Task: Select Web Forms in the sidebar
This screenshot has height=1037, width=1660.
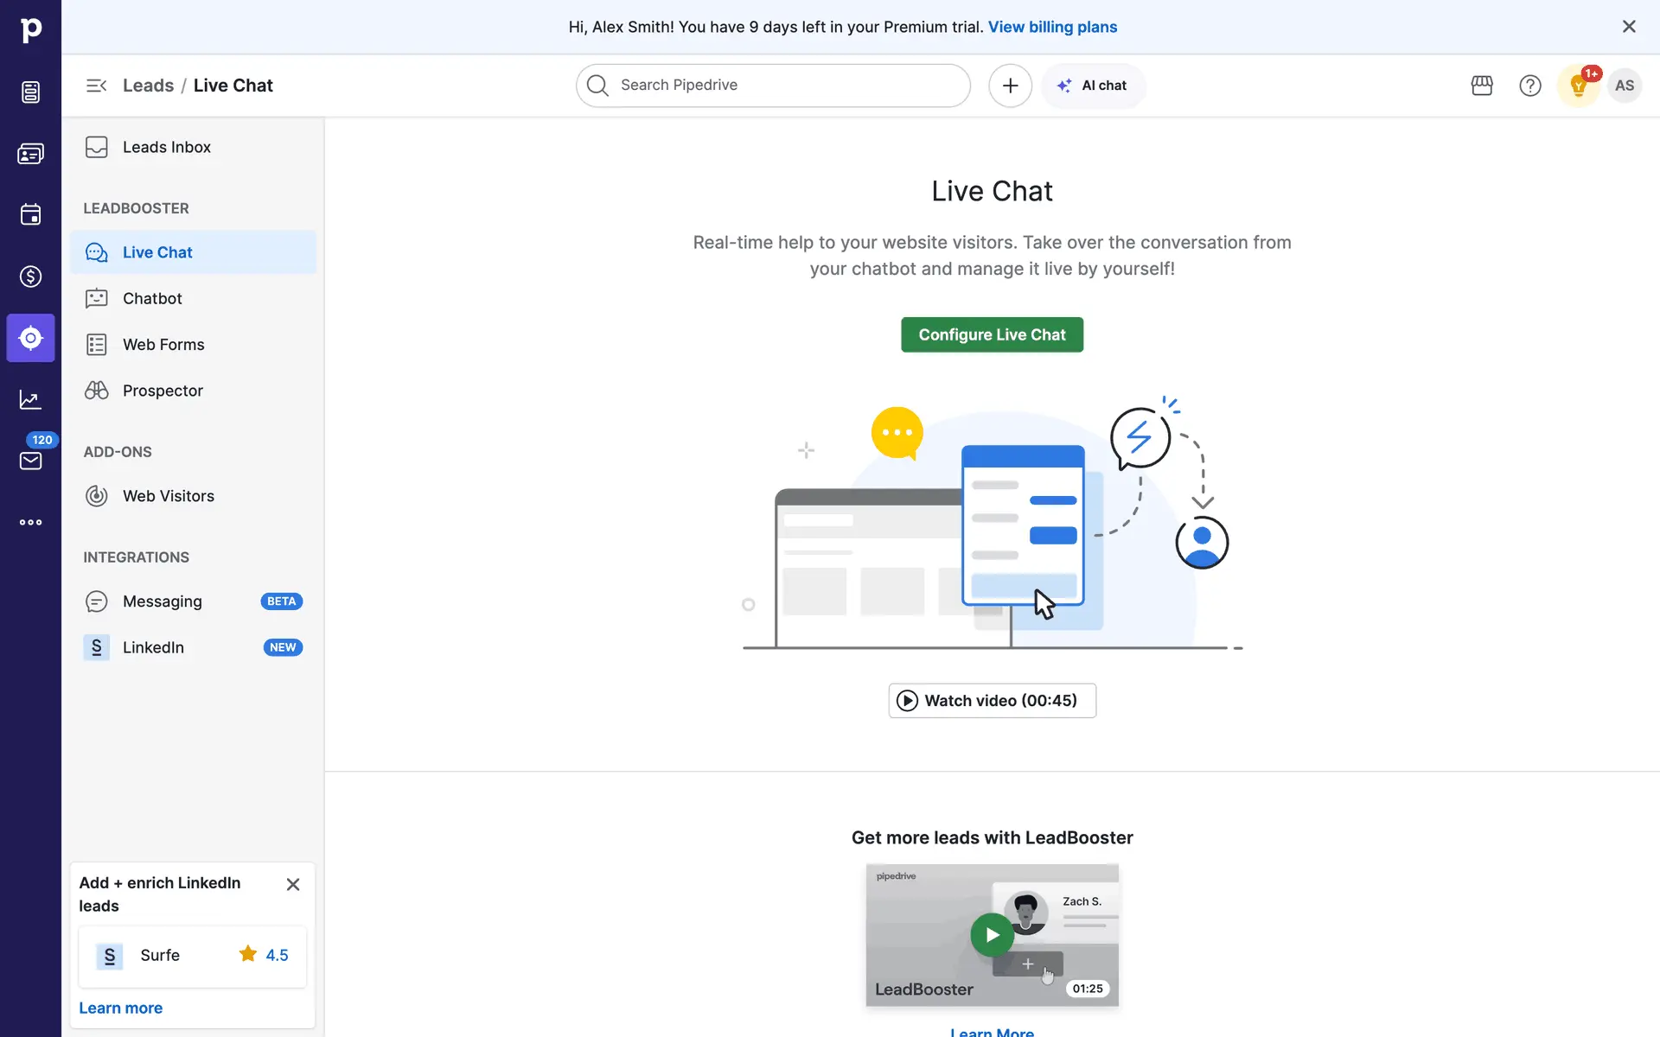Action: (163, 345)
